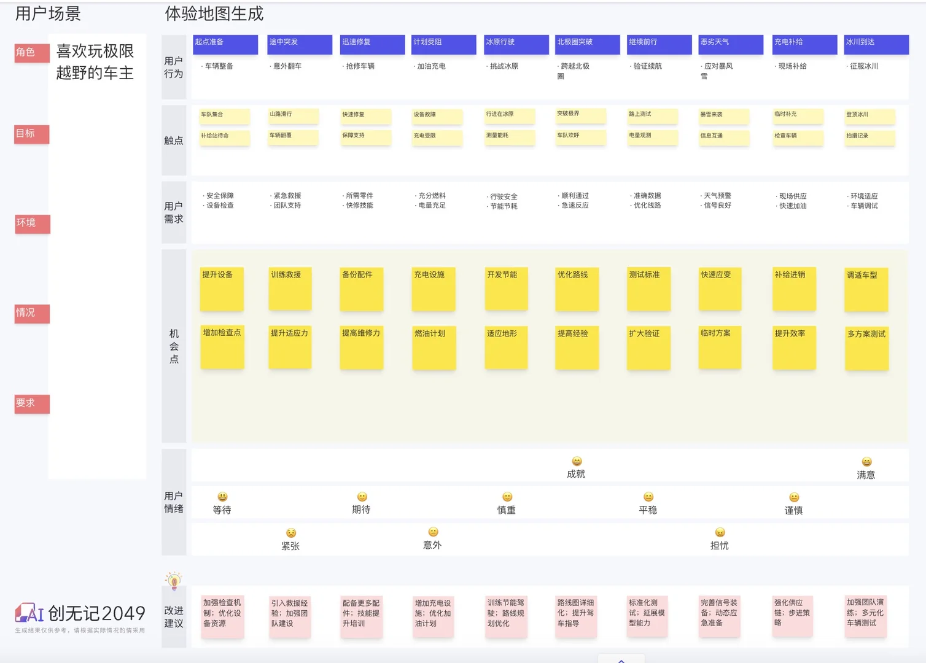Select the 紧张 worried face emoji
Image resolution: width=926 pixels, height=663 pixels.
[x=291, y=533]
